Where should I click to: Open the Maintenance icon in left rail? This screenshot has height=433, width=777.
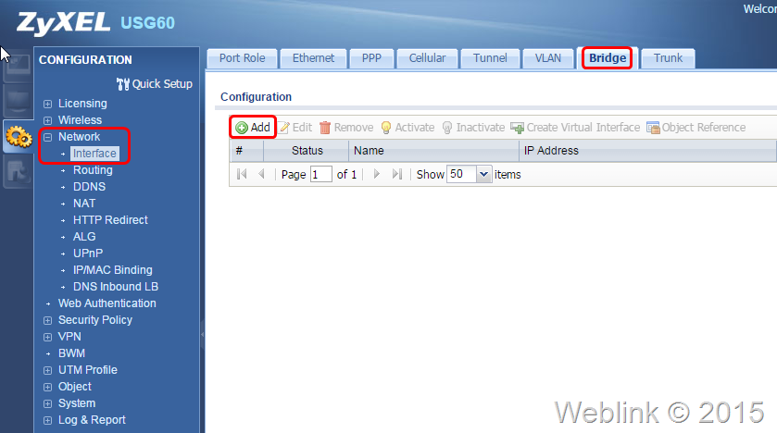(18, 171)
